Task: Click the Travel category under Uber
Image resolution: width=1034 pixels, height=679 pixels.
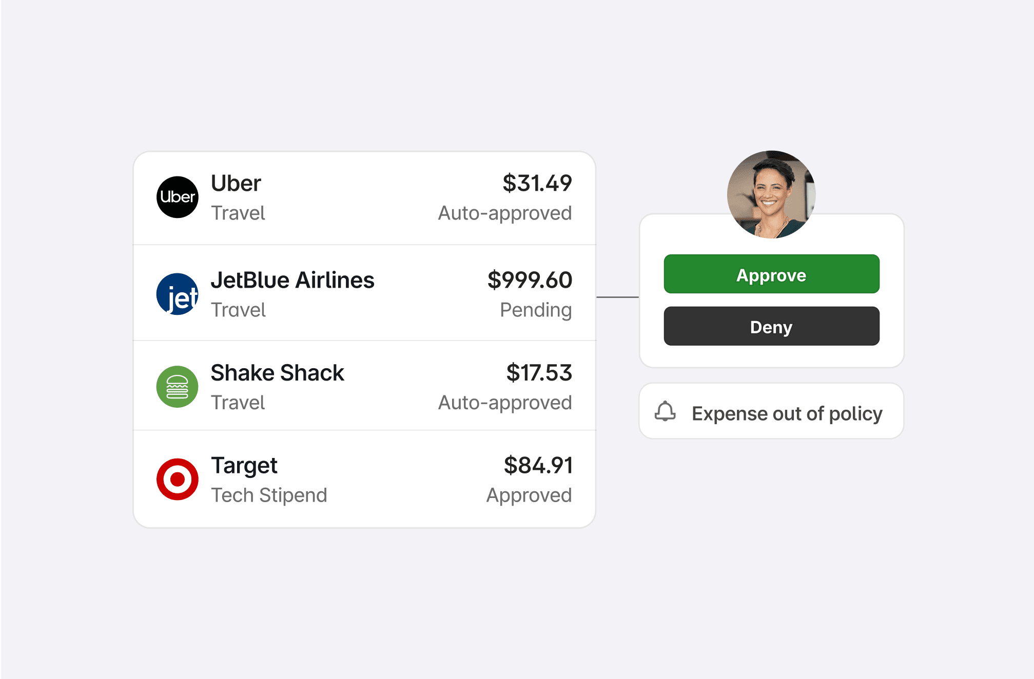Action: (238, 213)
